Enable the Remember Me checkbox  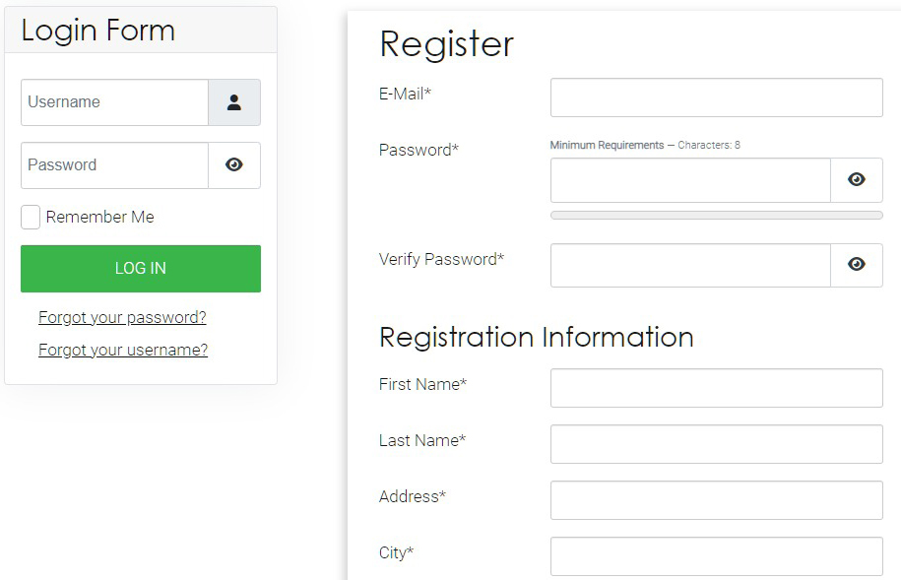(31, 218)
